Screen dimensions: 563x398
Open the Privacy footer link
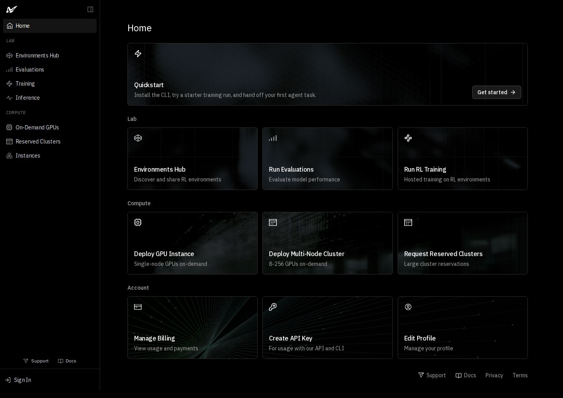494,375
